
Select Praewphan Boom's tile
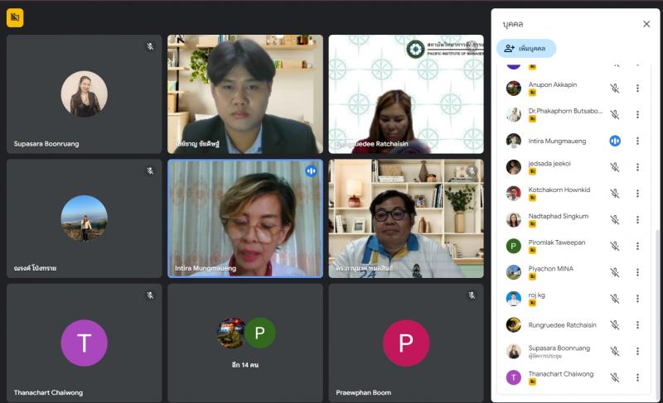[406, 343]
